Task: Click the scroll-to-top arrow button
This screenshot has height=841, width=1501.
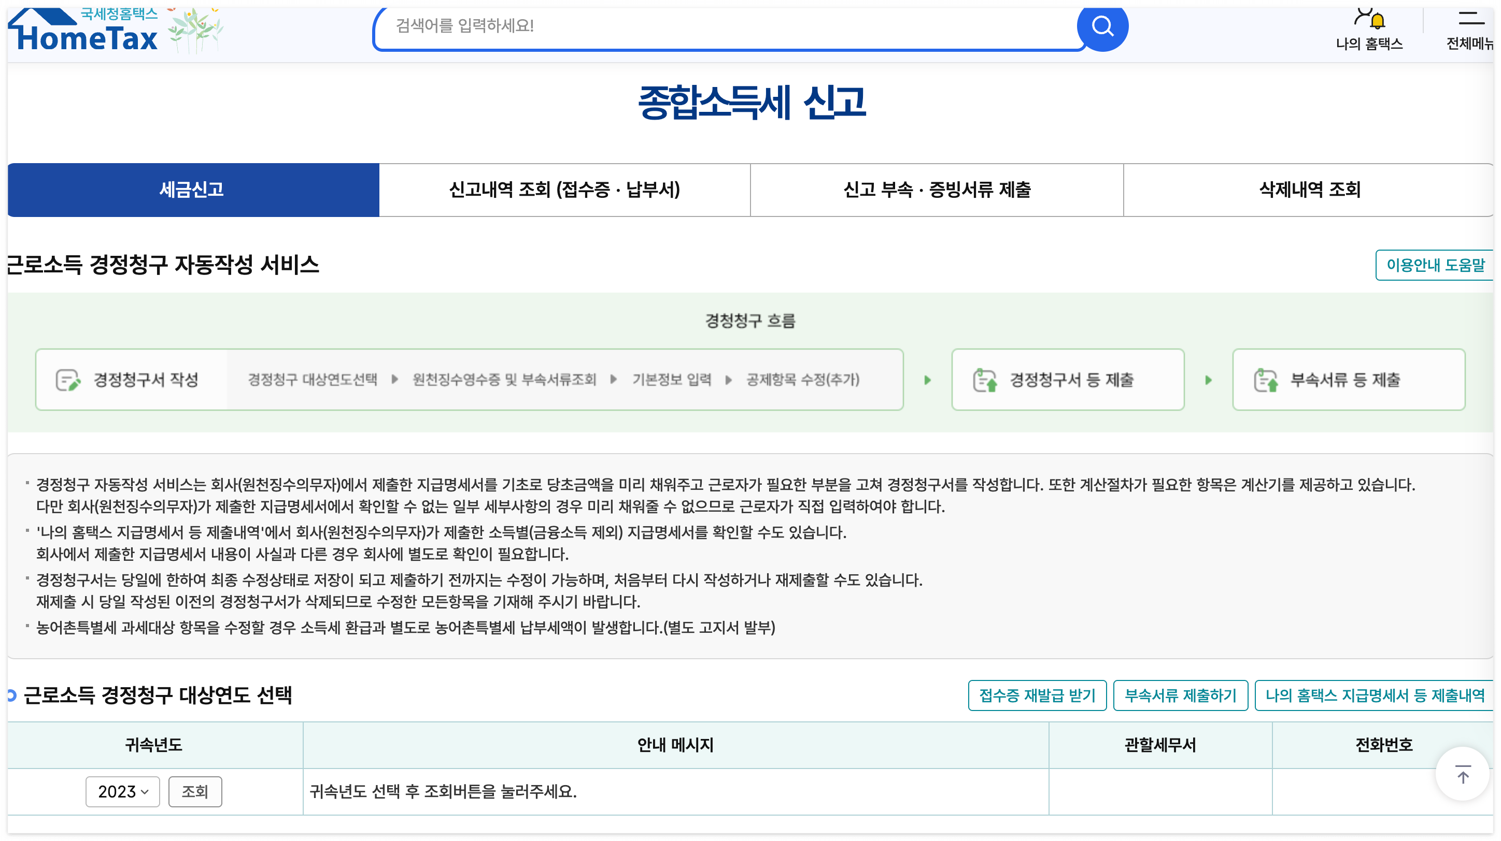Action: coord(1463,774)
